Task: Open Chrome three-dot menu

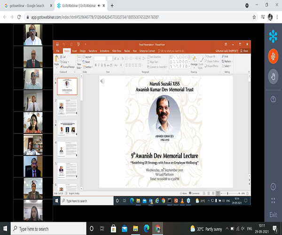Action: 277,17
